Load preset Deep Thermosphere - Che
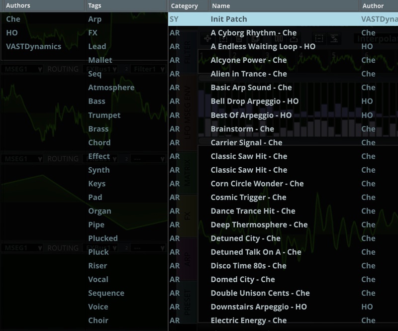Screen dimensions: 398x331 pos(259,225)
